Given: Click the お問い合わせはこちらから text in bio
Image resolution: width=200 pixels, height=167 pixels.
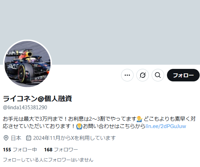Looking at the screenshot, I should tap(114, 126).
